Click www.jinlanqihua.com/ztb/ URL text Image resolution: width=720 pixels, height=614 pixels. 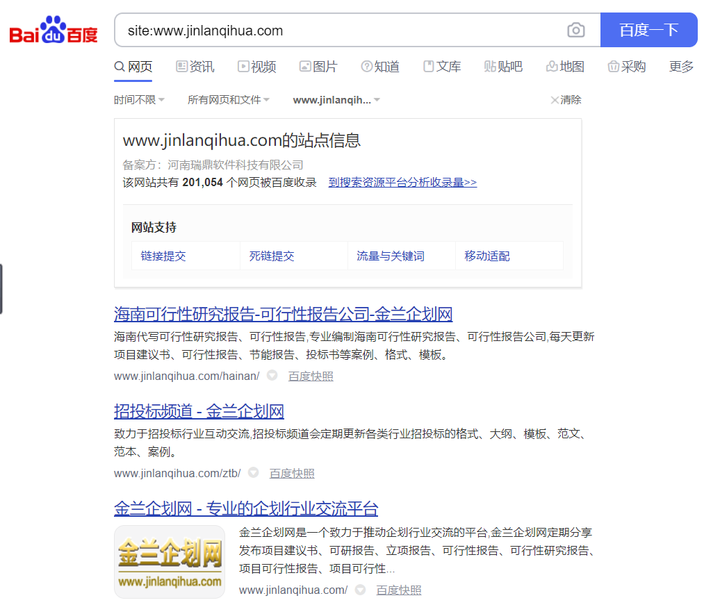(177, 473)
